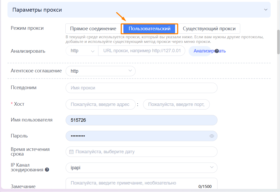Click the Анализировать button
This screenshot has height=192, width=280.
tap(200, 51)
